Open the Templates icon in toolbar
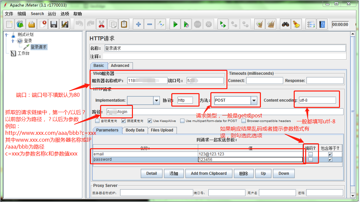This screenshot has height=202, width=360. click(20, 24)
